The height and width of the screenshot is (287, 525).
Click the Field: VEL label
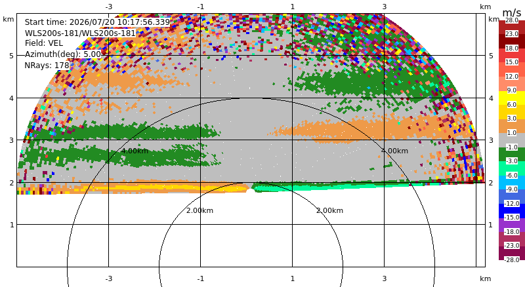pyautogui.click(x=44, y=43)
